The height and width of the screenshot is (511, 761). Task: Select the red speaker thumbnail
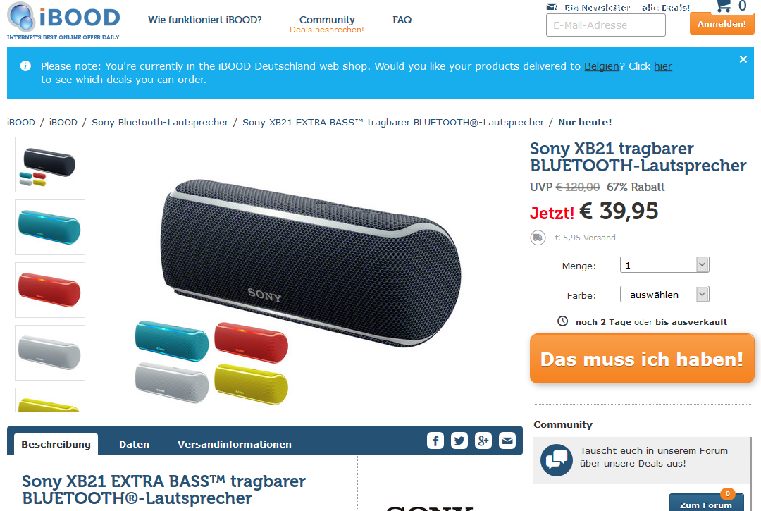pos(50,290)
